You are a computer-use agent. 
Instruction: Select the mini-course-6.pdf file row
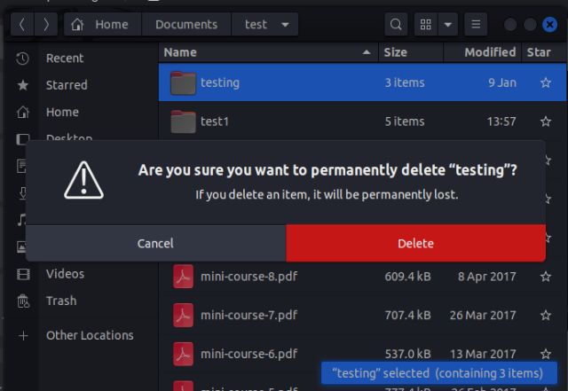[x=355, y=354]
